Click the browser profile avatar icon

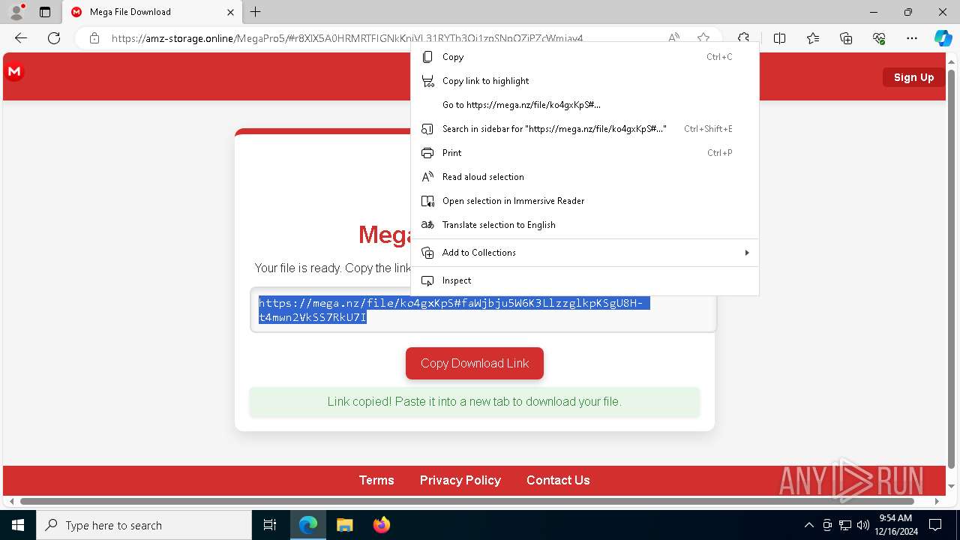tap(16, 12)
